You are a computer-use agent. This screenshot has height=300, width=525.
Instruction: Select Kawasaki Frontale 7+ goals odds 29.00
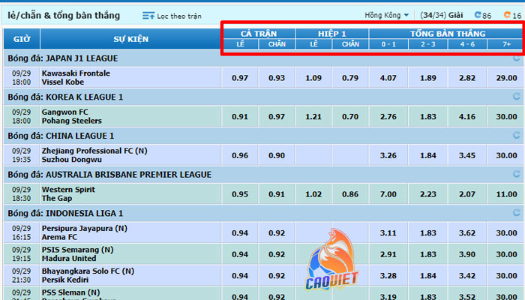coord(506,78)
